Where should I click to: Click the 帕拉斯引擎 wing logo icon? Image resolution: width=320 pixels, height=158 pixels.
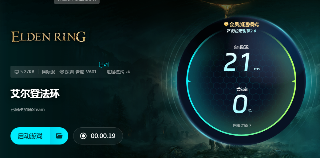(228, 31)
